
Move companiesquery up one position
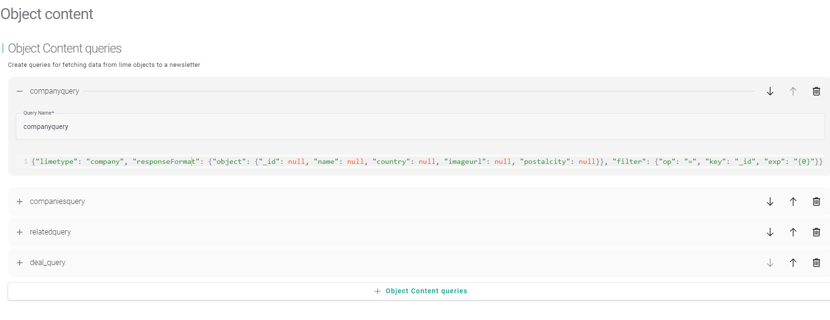click(x=793, y=202)
